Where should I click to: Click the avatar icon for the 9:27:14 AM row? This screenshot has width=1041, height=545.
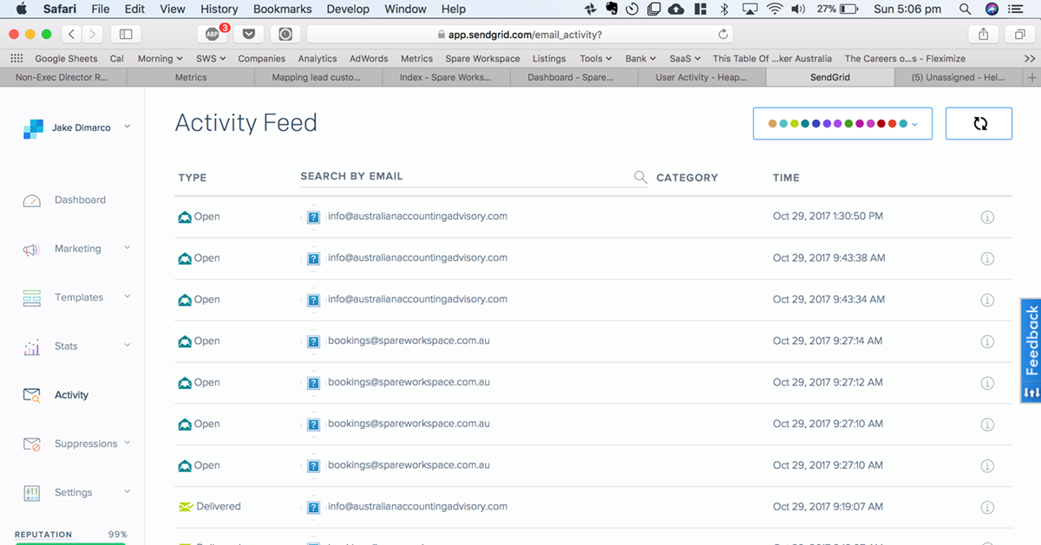click(313, 341)
